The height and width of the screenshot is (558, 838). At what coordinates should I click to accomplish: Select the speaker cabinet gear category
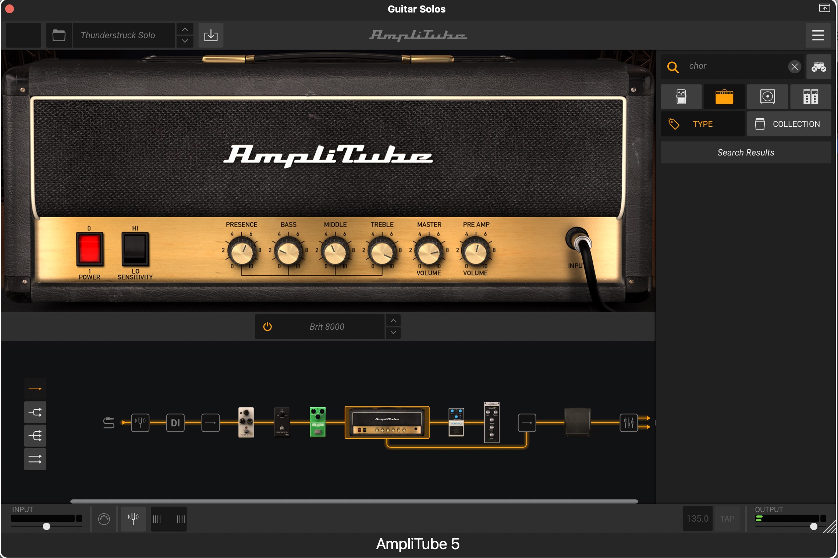point(768,97)
